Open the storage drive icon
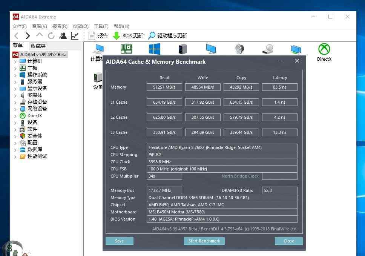Screen dimensions: 365x256 (x=268, y=49)
